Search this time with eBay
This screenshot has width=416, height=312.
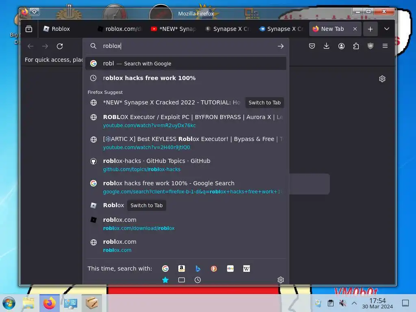(x=230, y=269)
